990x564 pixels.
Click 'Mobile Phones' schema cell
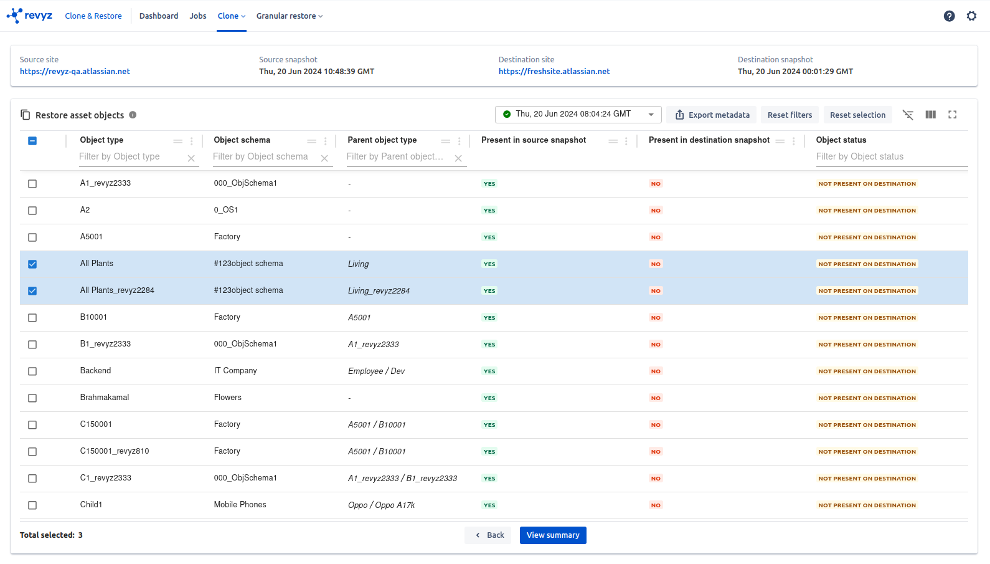(x=240, y=505)
